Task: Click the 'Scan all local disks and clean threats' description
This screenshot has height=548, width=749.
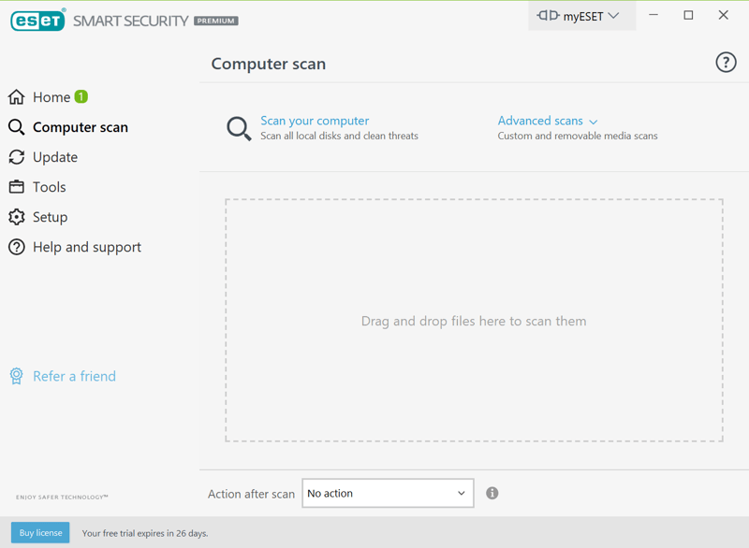Action: [x=339, y=136]
